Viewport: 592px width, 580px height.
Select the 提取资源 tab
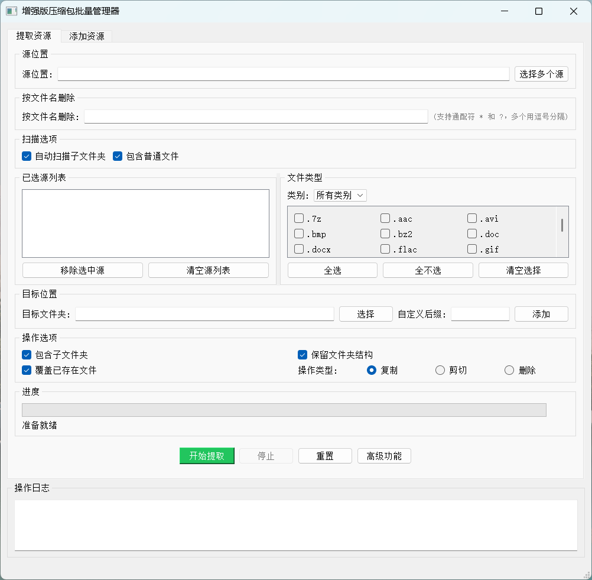click(x=34, y=36)
